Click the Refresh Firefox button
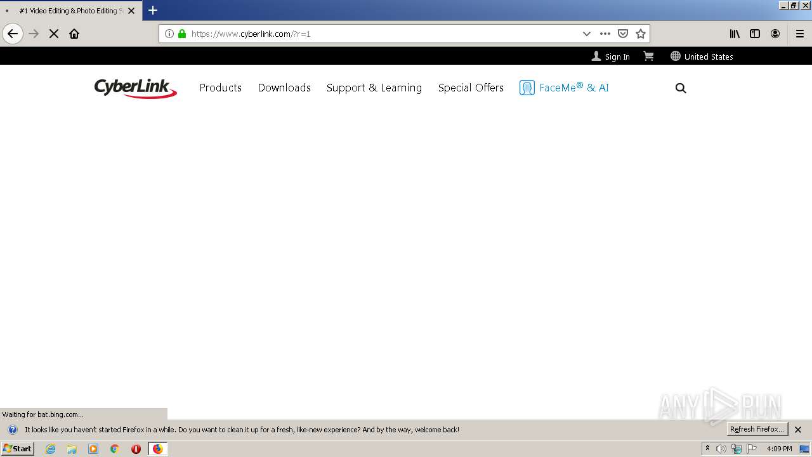Screen dimensions: 812x457 point(757,429)
